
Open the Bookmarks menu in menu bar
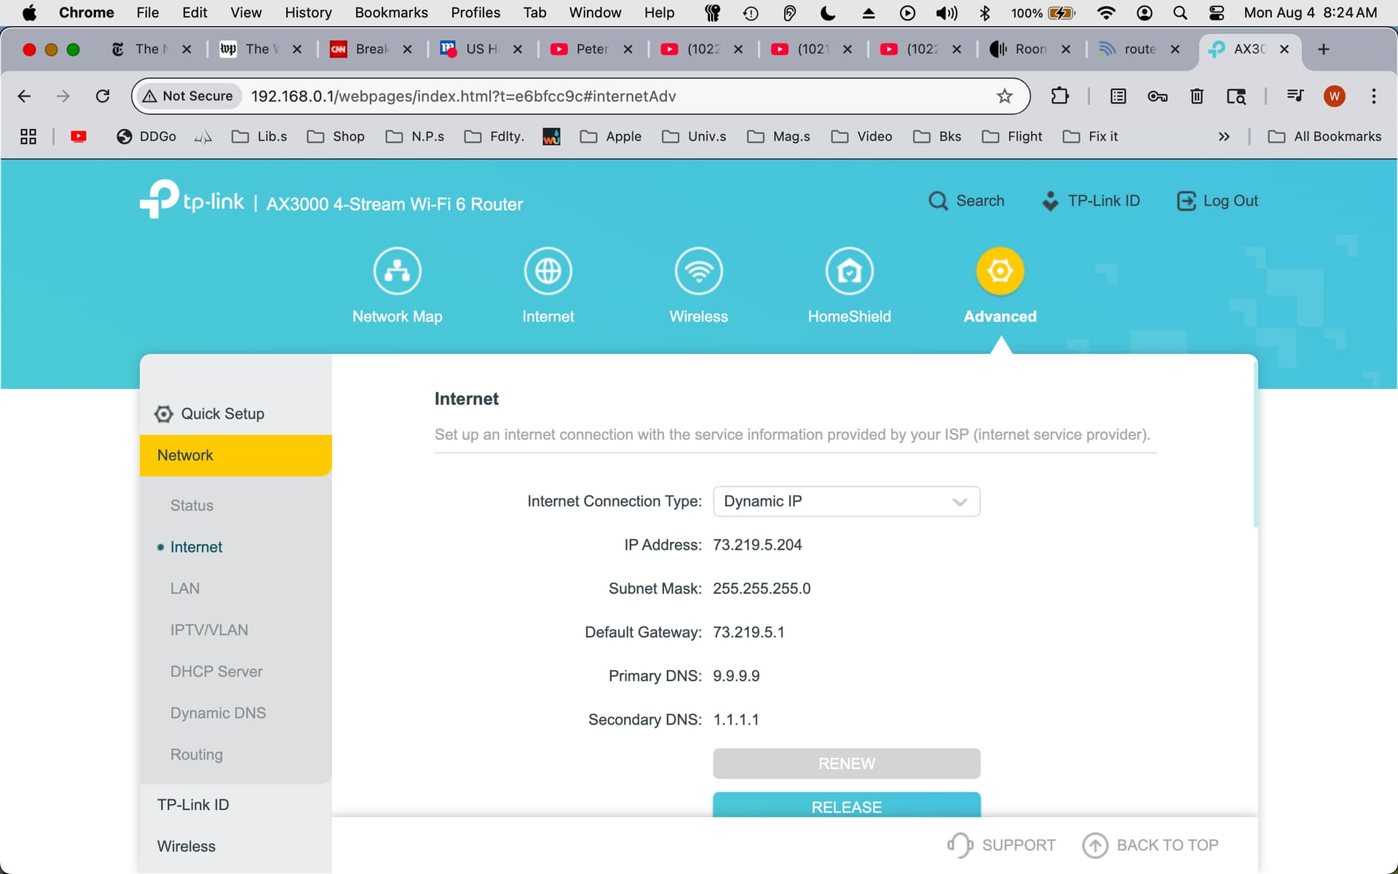(x=391, y=12)
